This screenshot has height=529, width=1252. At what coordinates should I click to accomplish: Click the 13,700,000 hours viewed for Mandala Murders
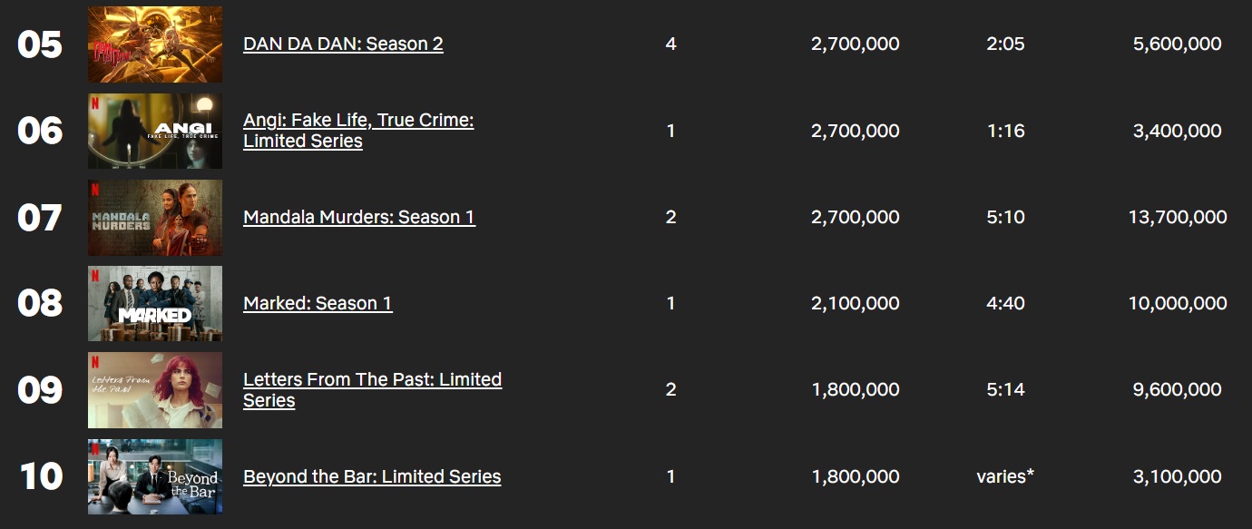[1178, 217]
